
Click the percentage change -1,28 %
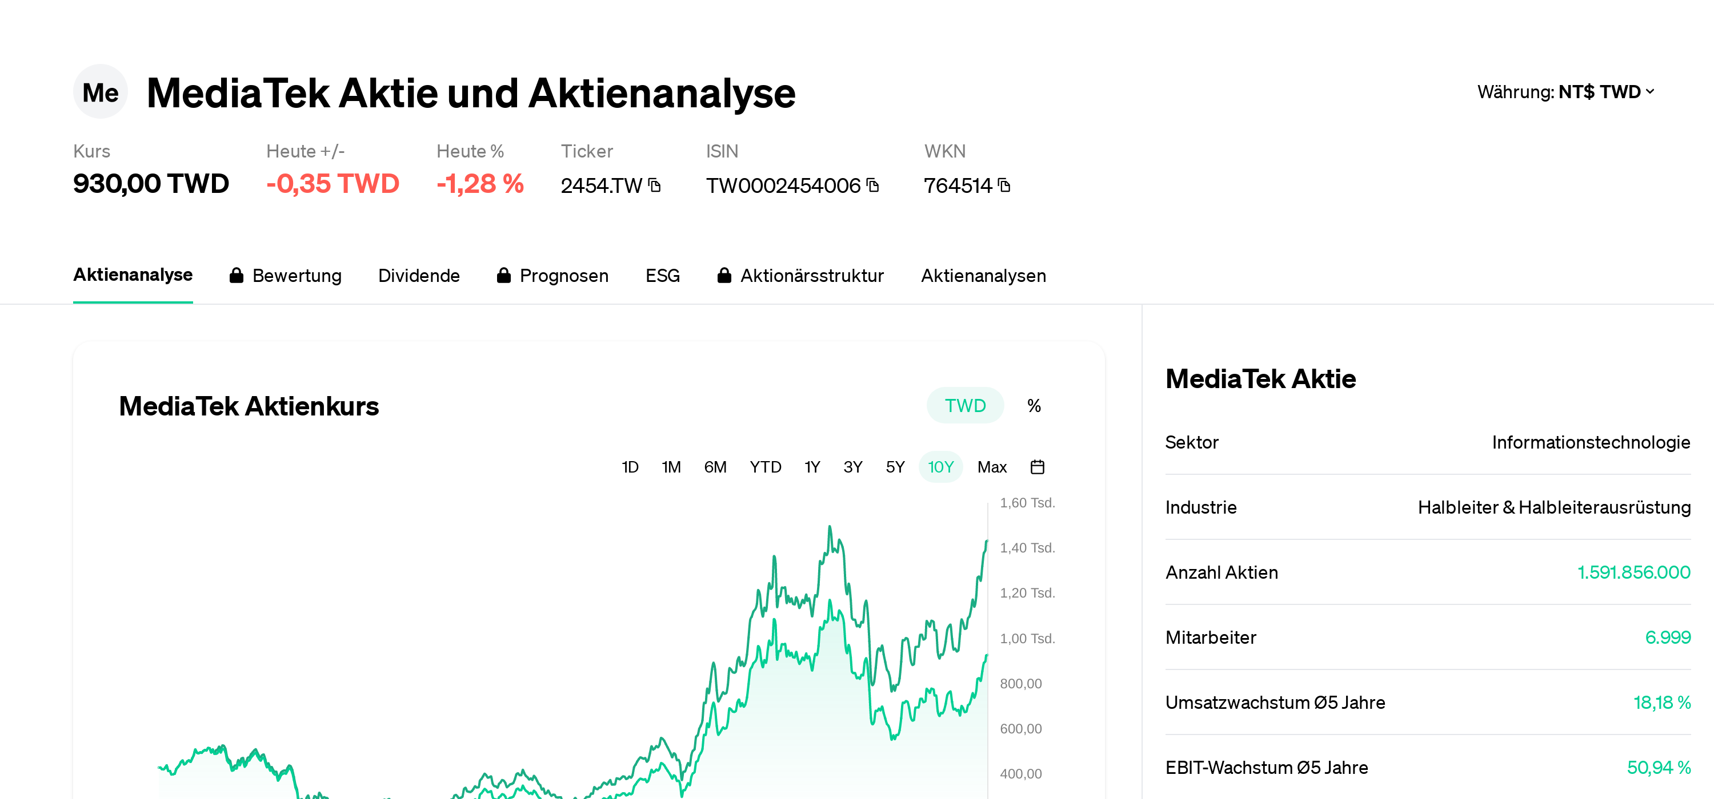[480, 183]
